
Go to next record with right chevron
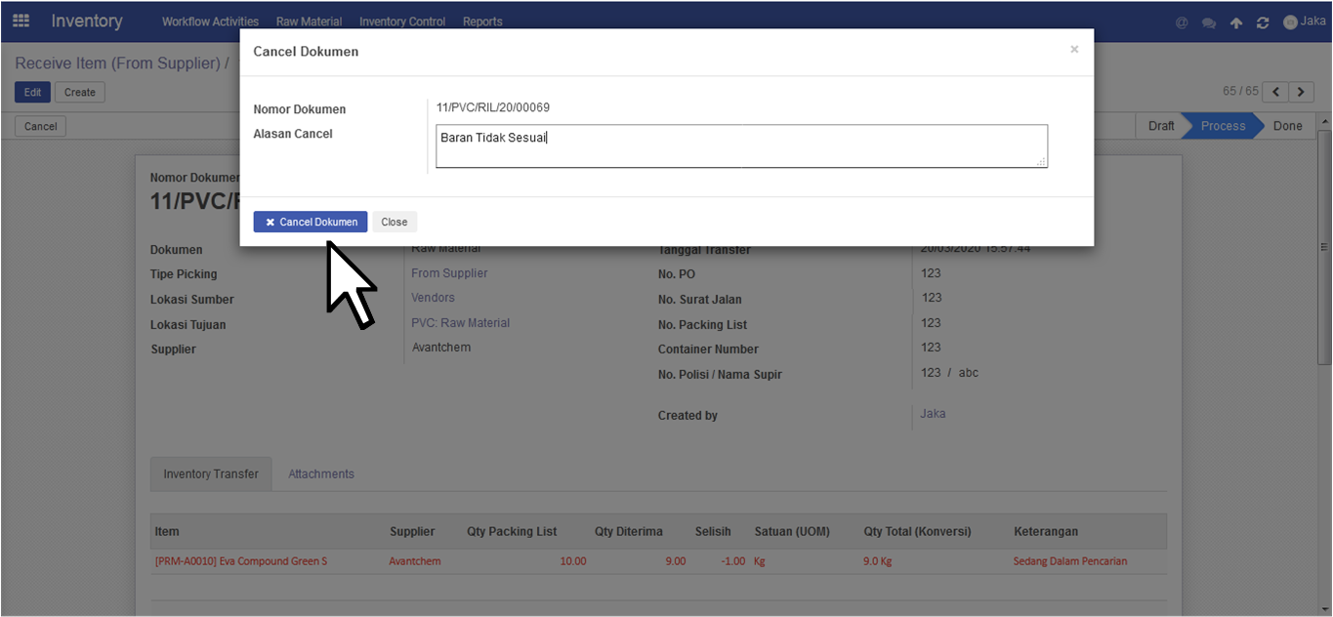pyautogui.click(x=1301, y=92)
